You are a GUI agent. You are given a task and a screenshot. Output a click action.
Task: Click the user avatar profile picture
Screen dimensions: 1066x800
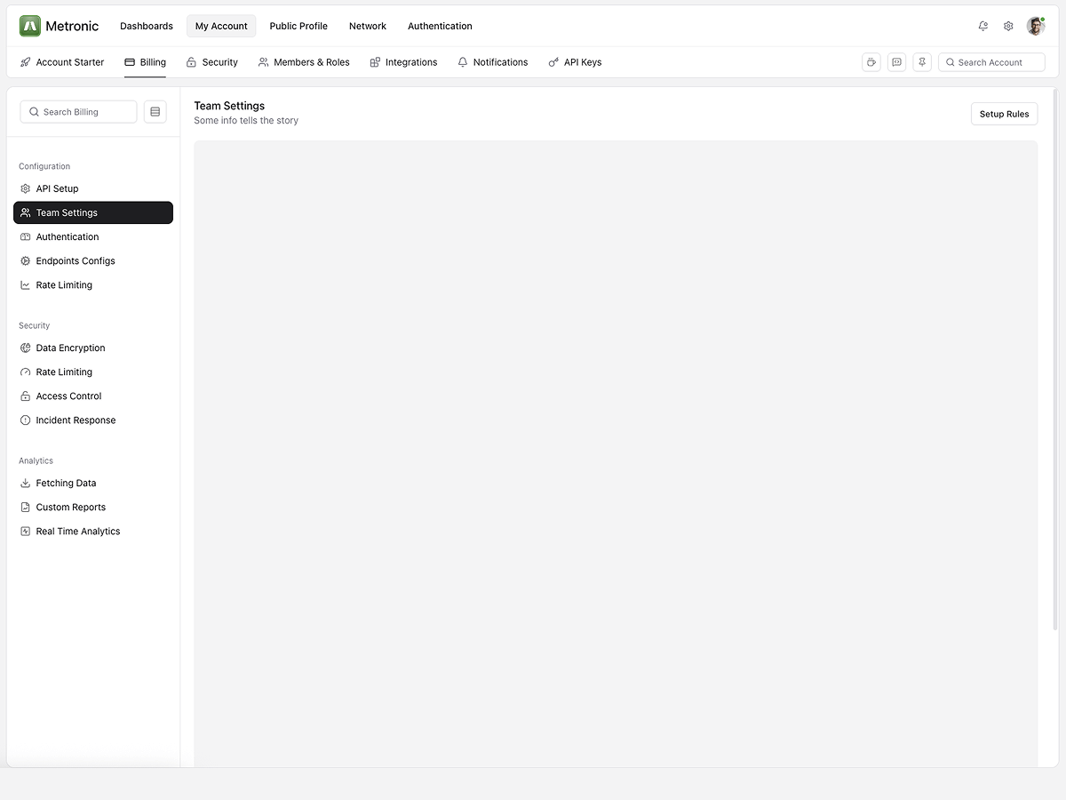click(1036, 26)
